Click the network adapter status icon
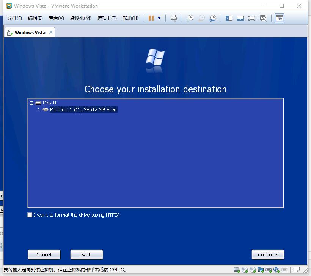Image resolution: width=311 pixels, height=276 pixels. (x=261, y=270)
